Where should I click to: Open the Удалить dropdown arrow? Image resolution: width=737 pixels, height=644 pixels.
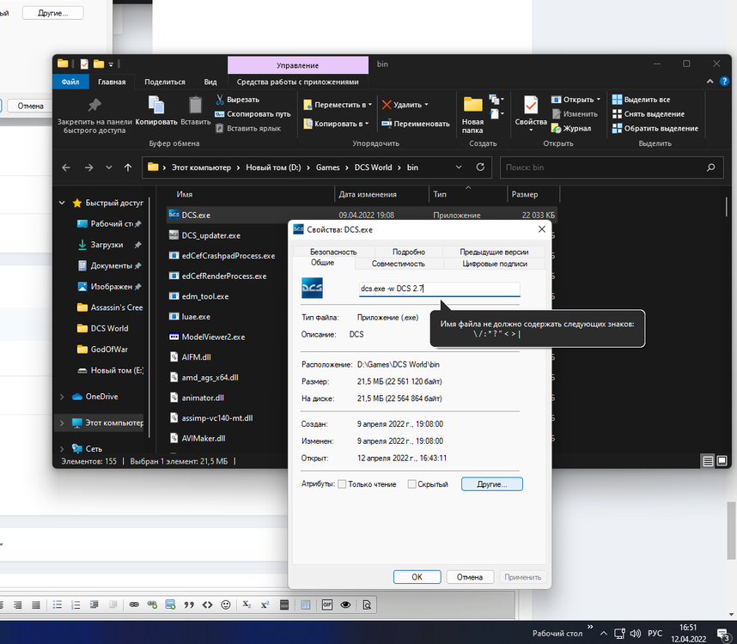(426, 105)
